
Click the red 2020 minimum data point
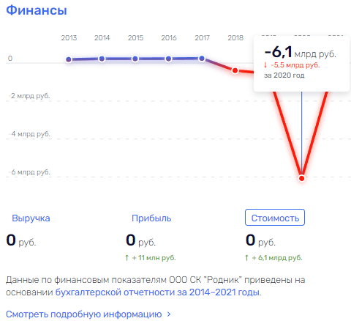[x=302, y=178]
